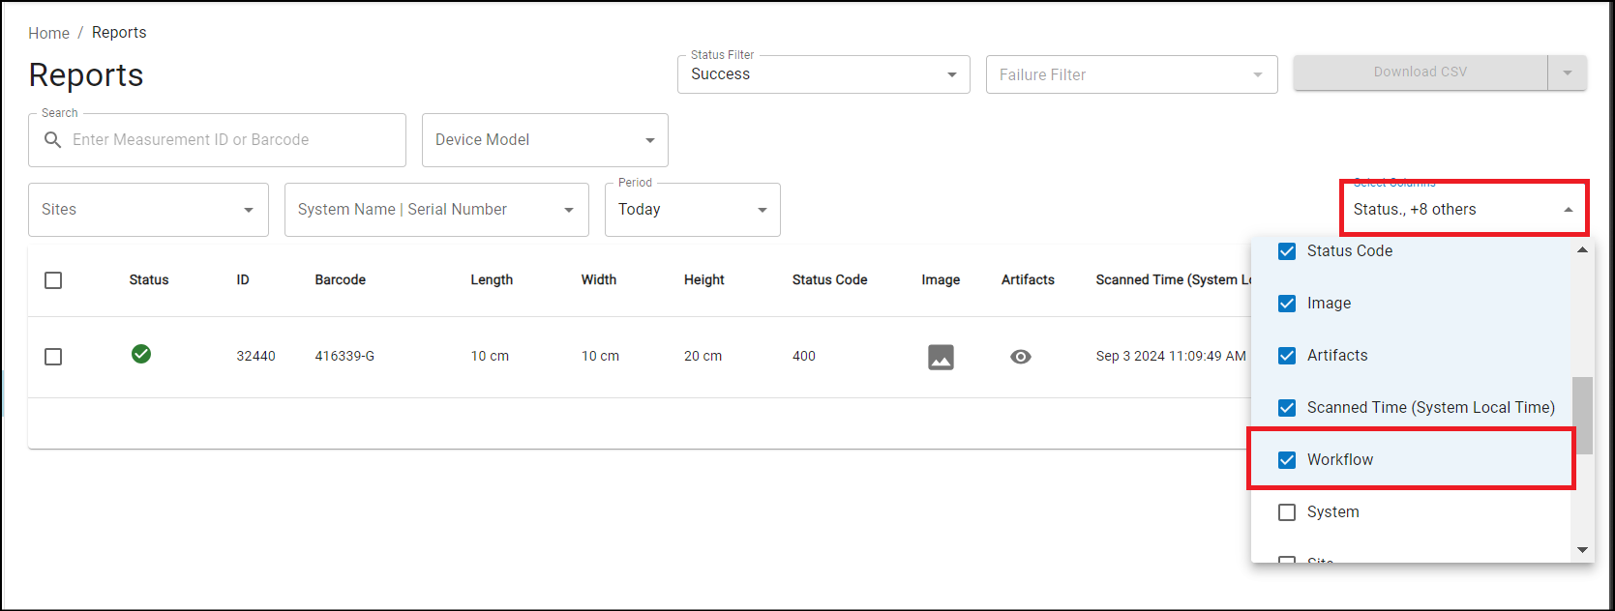Uncheck the Workflow column checkbox
Viewport: 1615px width, 611px height.
click(x=1287, y=460)
